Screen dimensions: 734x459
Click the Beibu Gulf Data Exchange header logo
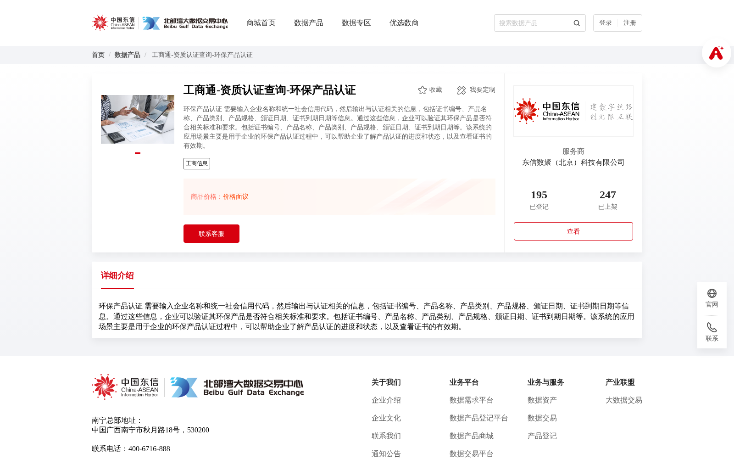pos(185,23)
